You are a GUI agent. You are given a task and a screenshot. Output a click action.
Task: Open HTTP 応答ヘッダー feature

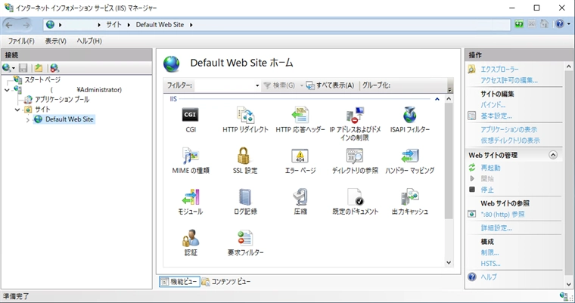[300, 120]
